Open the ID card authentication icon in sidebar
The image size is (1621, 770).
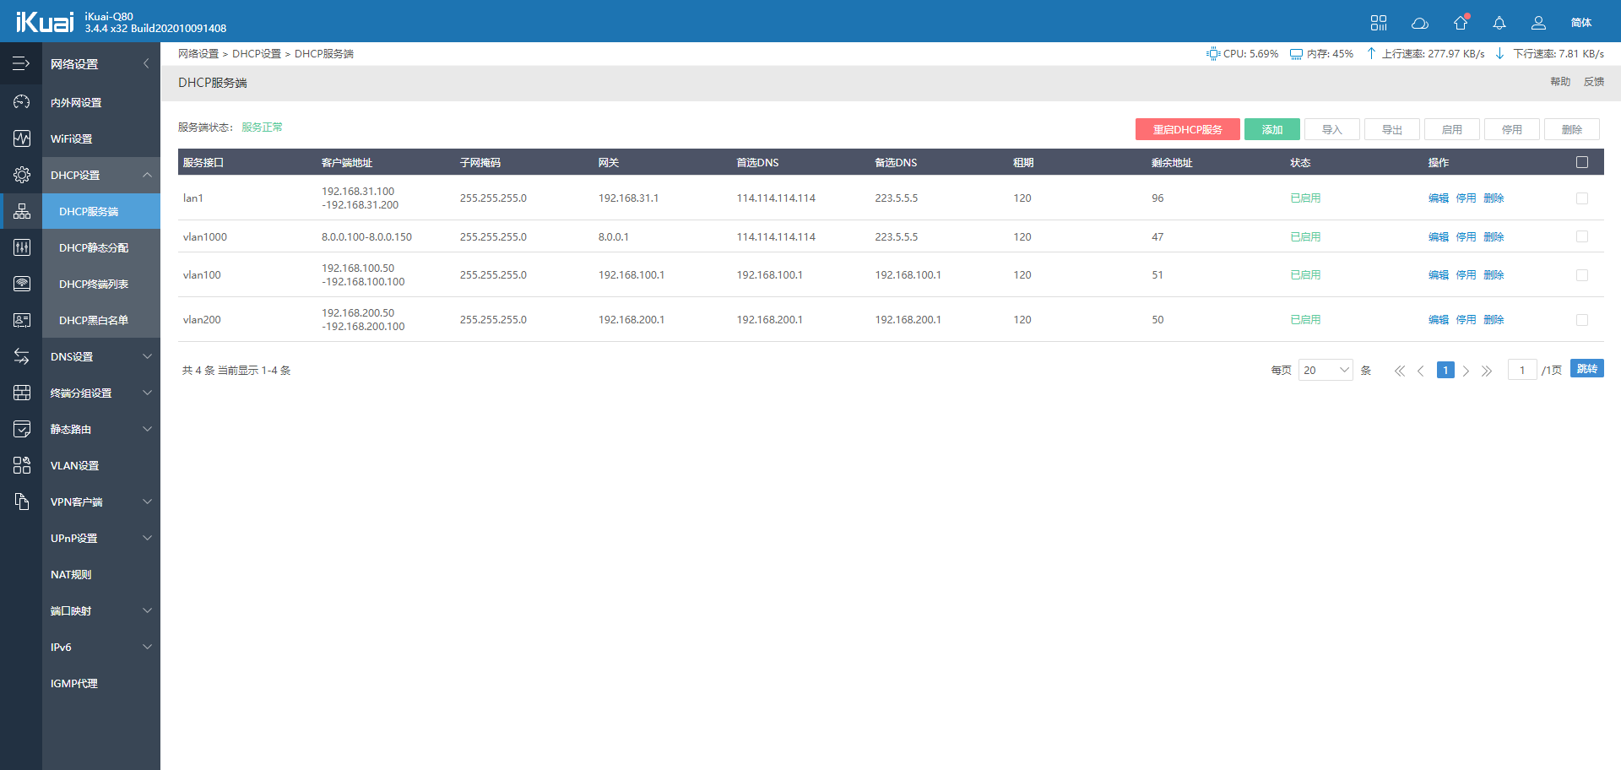pos(21,320)
